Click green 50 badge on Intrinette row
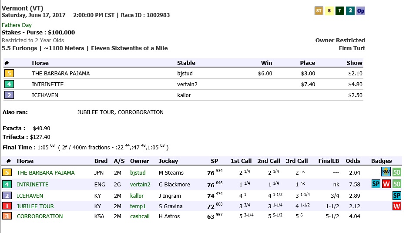Screen dimensions: 406x233 [x=397, y=184]
